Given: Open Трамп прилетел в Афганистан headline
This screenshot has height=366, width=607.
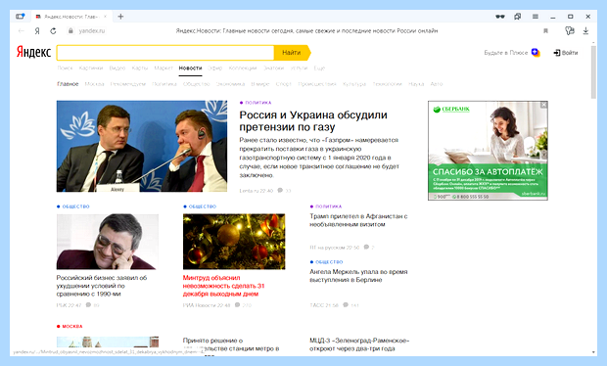Looking at the screenshot, I should coord(358,220).
